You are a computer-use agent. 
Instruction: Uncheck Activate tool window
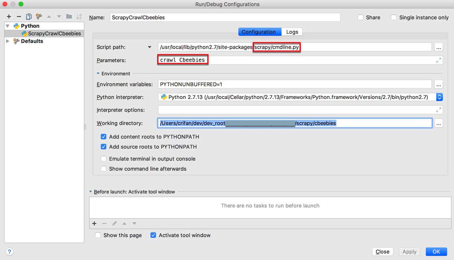pyautogui.click(x=153, y=235)
